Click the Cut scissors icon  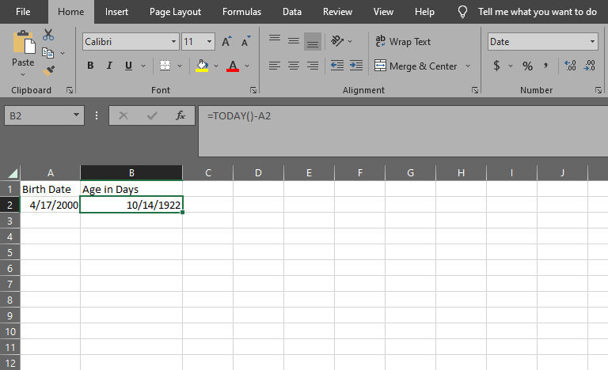[48, 35]
